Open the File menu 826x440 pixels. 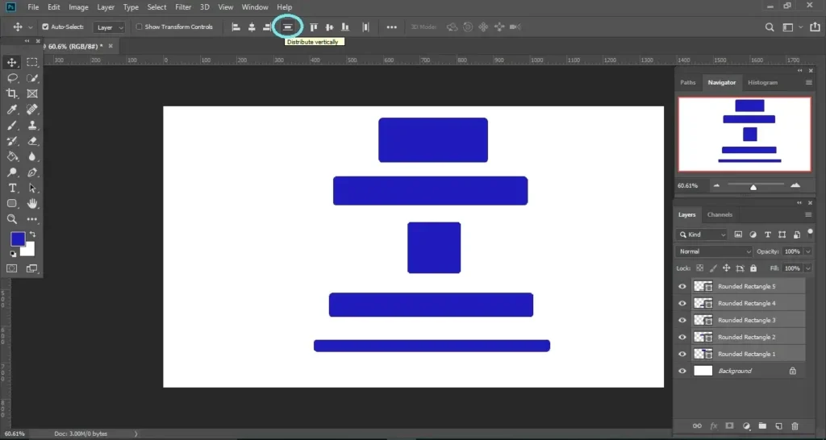(33, 7)
